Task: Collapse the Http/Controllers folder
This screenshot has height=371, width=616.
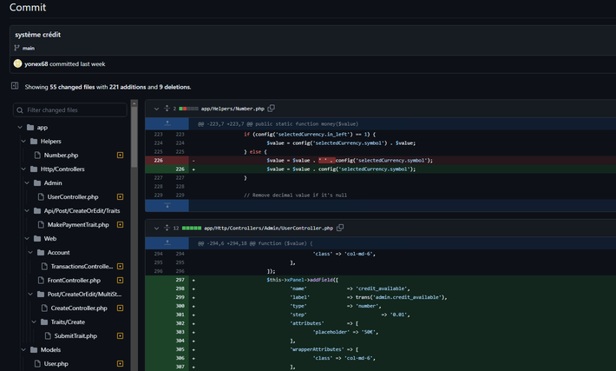Action: [x=23, y=169]
